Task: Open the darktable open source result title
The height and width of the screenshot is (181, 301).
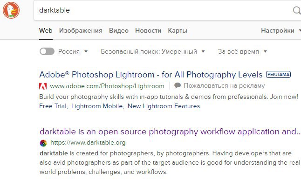Action: [x=170, y=132]
